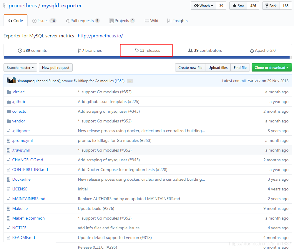294x249 pixels.
Task: Click the folder icon for vendor
Action: [9, 121]
